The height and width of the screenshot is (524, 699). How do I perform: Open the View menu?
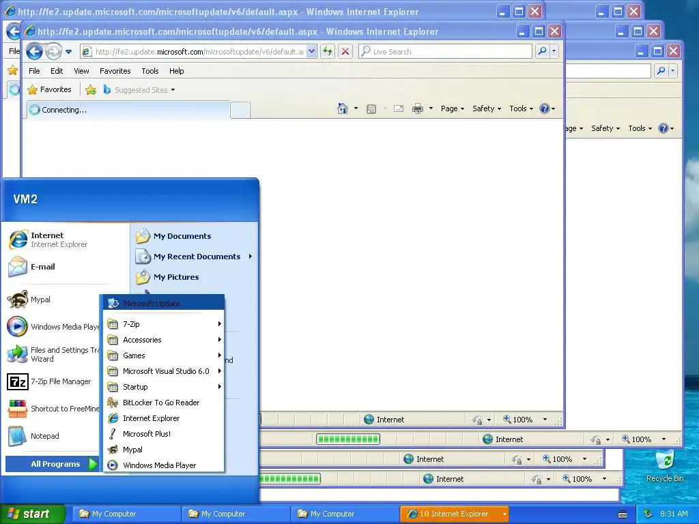click(x=81, y=71)
